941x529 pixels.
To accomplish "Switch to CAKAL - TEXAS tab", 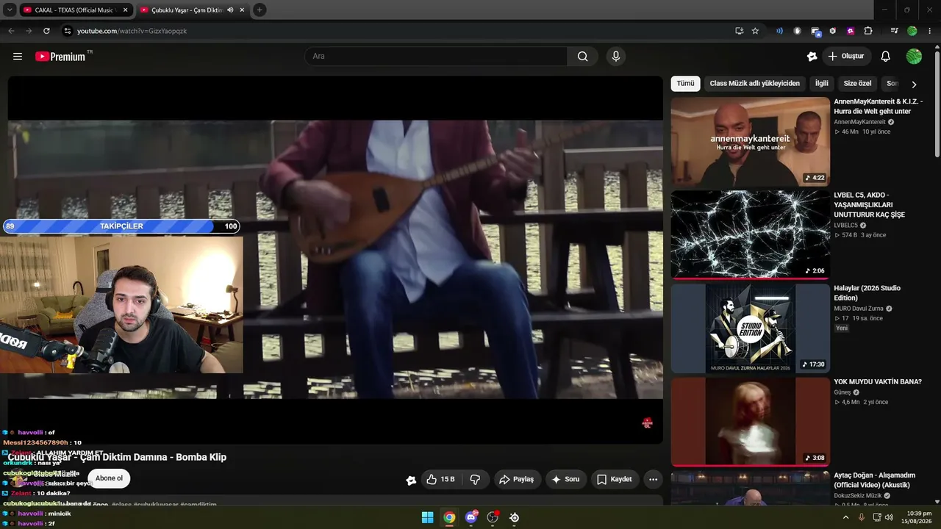I will coord(76,10).
